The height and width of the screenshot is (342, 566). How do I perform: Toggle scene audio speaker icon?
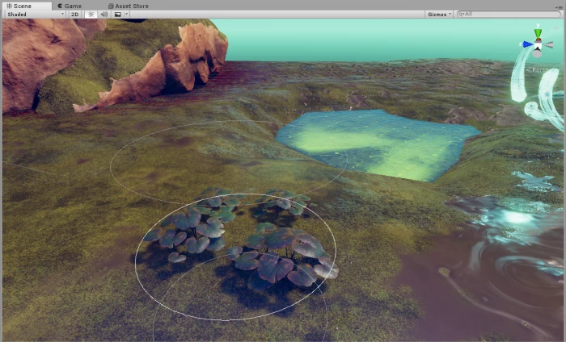(x=103, y=15)
